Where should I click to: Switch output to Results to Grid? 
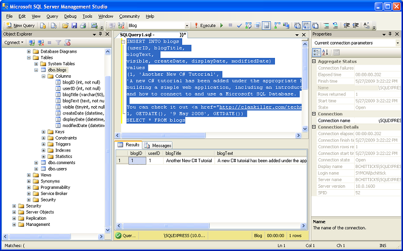(x=306, y=26)
